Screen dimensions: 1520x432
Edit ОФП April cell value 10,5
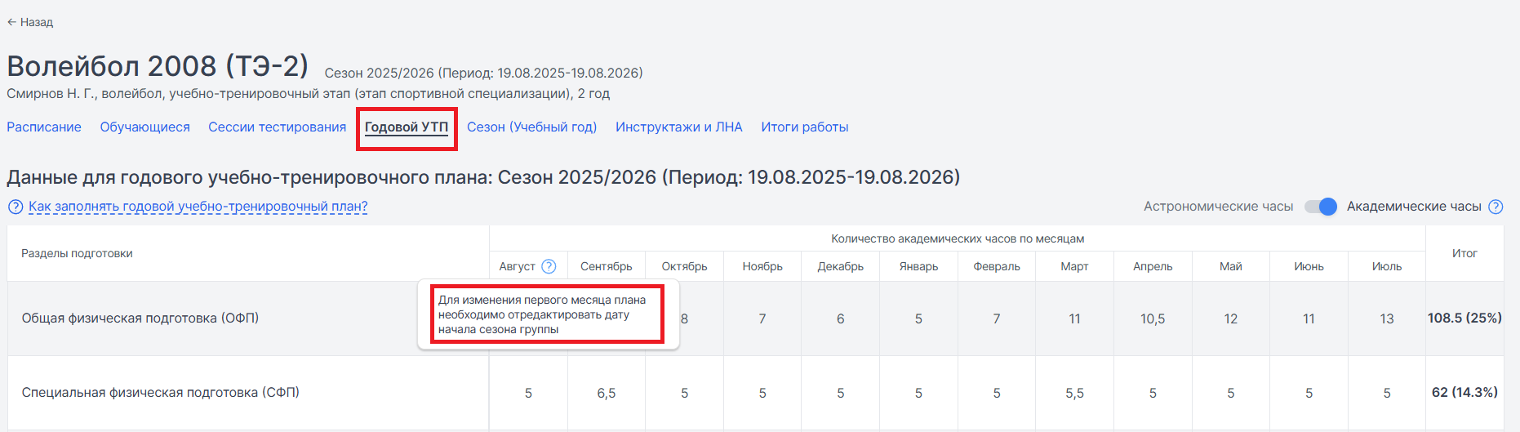click(x=1153, y=318)
